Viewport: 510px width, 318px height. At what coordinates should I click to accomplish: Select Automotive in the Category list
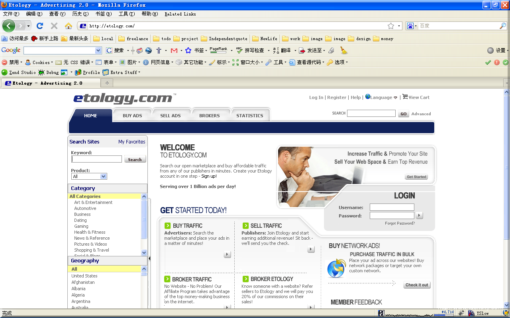click(85, 208)
